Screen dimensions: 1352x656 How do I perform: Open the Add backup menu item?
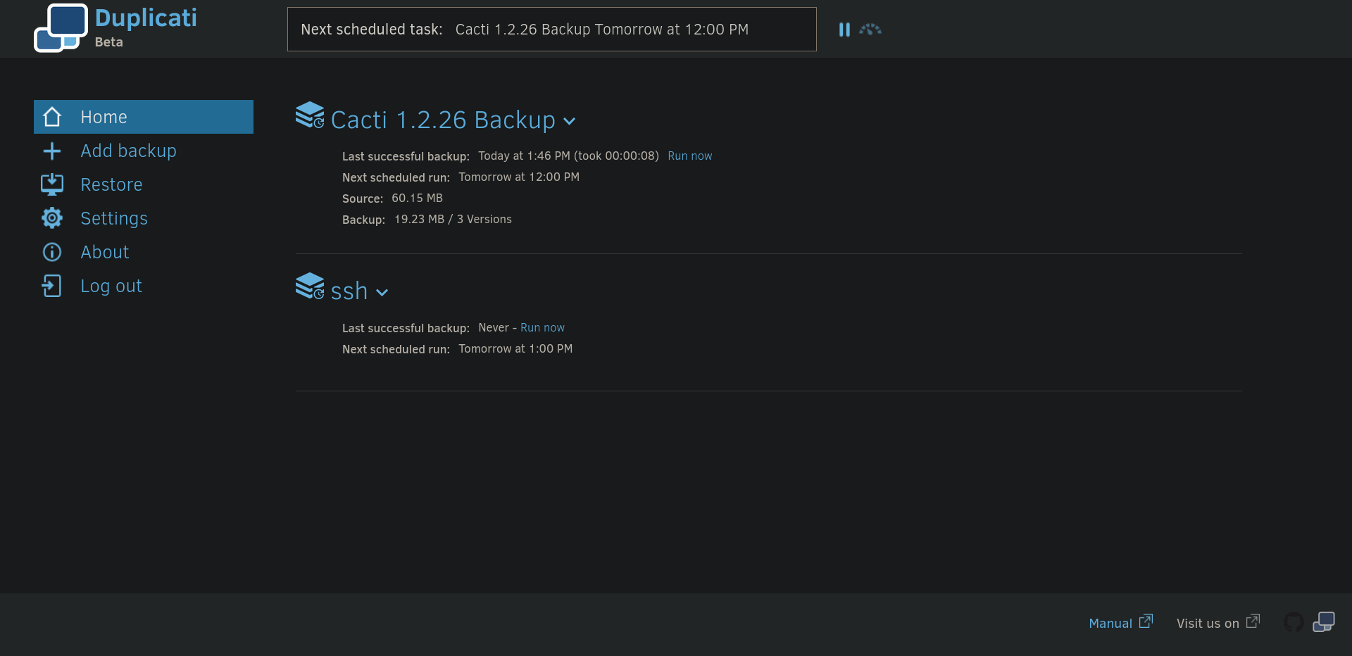point(128,151)
